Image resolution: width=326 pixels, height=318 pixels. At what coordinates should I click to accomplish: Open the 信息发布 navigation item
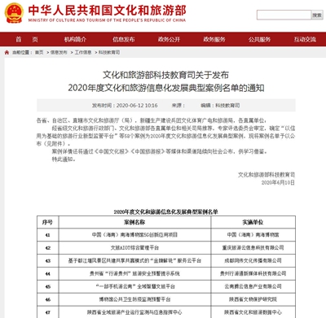click(124, 40)
